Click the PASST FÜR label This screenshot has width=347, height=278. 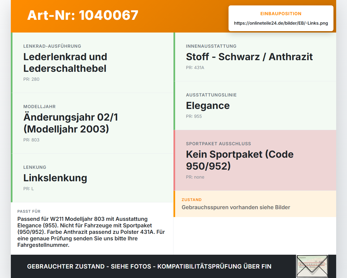(29, 211)
